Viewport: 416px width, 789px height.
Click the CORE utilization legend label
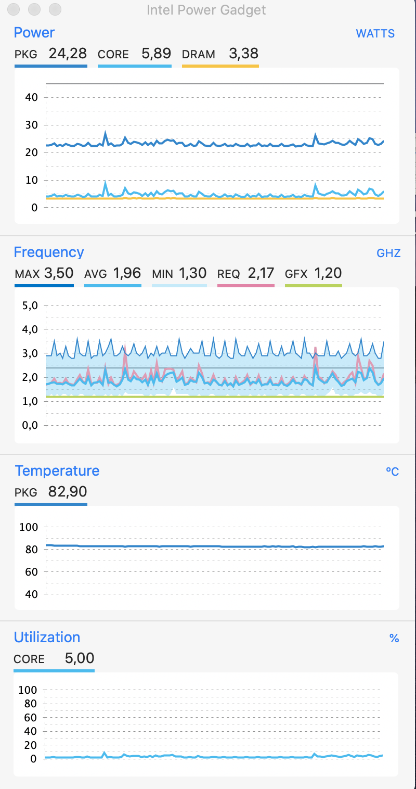pyautogui.click(x=29, y=659)
